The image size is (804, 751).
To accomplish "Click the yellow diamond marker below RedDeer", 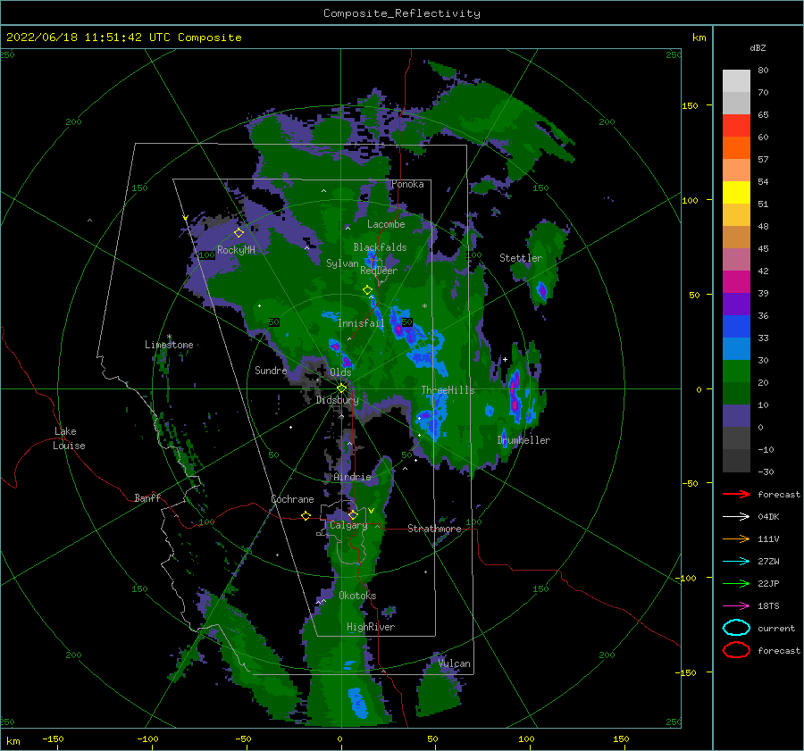I will [x=367, y=290].
